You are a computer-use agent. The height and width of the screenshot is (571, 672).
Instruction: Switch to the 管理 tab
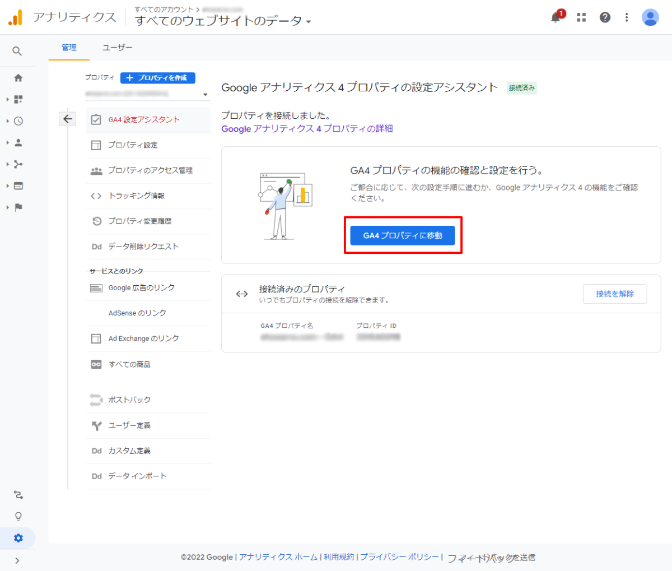click(x=69, y=48)
